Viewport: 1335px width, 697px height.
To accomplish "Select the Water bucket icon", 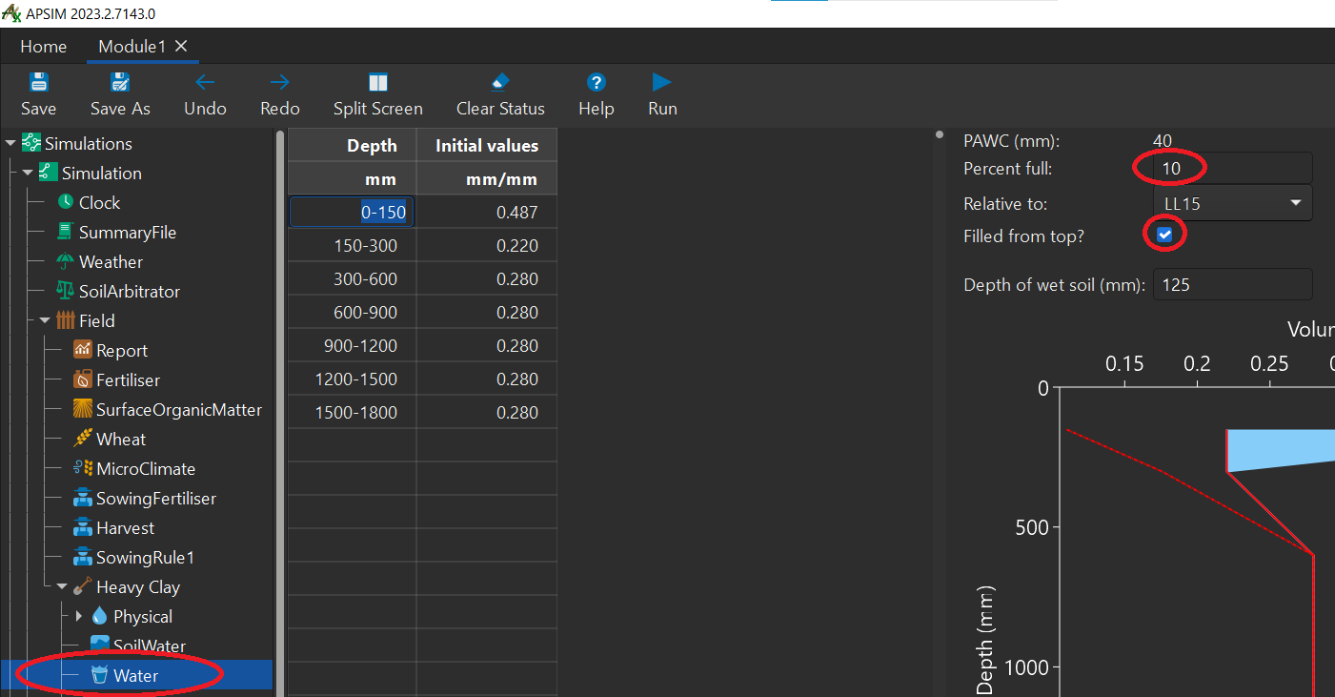I will pyautogui.click(x=99, y=675).
